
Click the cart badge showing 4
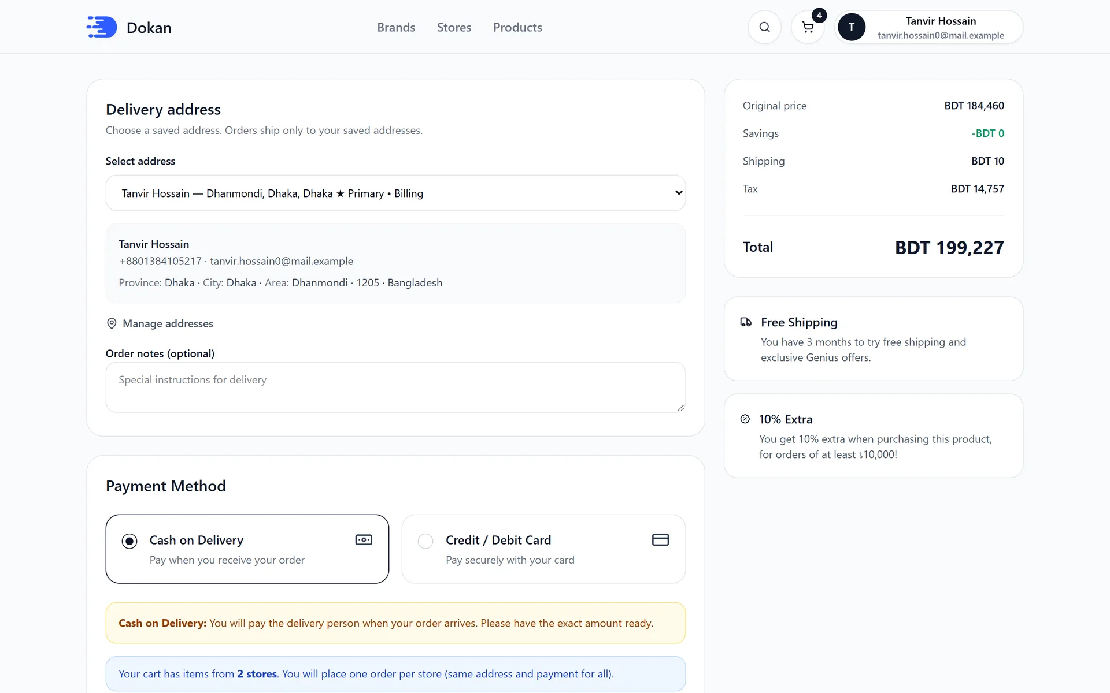(x=819, y=16)
